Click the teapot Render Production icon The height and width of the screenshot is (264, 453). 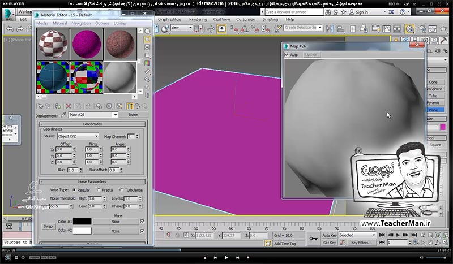point(443,29)
